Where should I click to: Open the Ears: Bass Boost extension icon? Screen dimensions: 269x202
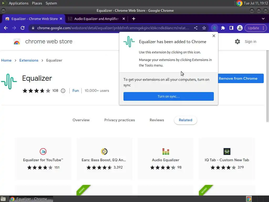coord(104,151)
